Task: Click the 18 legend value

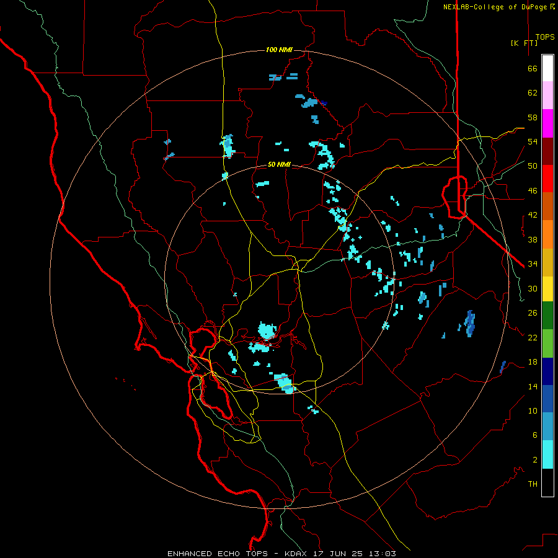Action: pos(533,362)
